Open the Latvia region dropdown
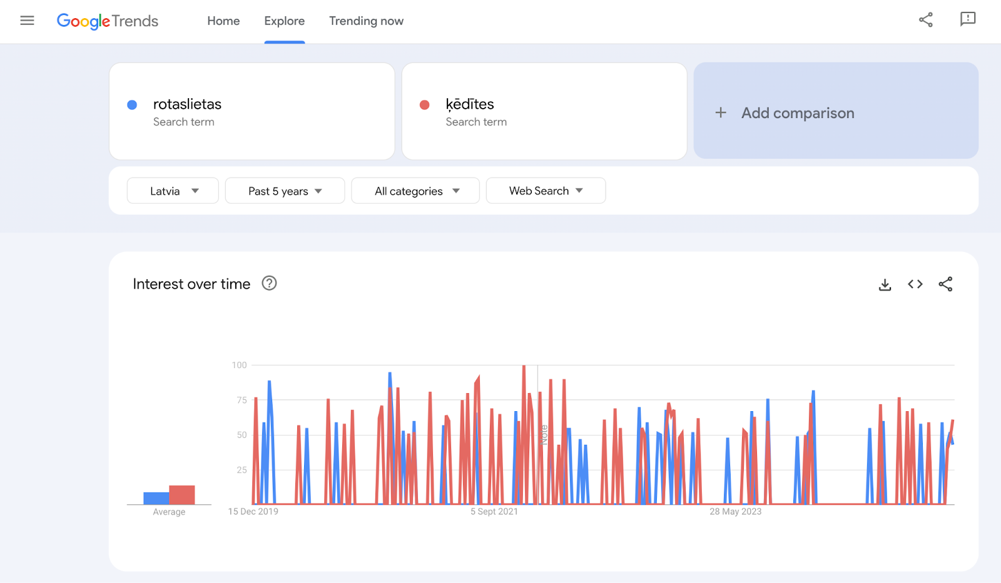 pyautogui.click(x=173, y=191)
